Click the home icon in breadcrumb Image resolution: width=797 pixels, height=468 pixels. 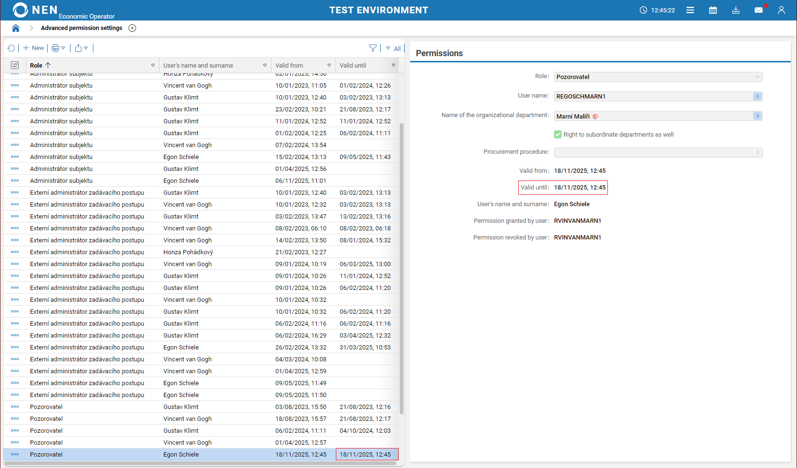tap(16, 28)
